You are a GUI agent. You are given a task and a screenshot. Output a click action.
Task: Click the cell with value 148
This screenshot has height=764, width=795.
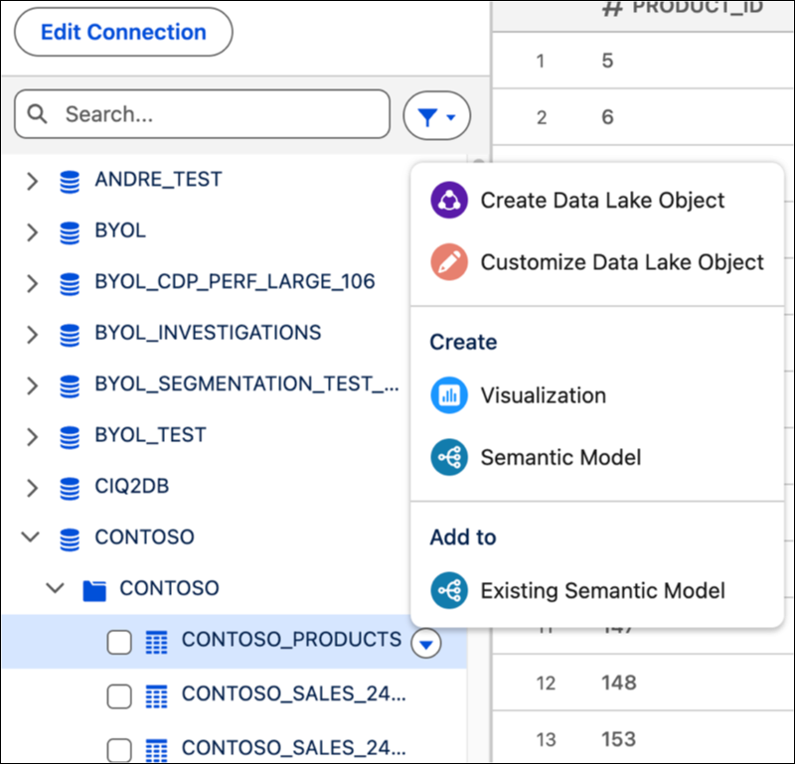(x=618, y=683)
